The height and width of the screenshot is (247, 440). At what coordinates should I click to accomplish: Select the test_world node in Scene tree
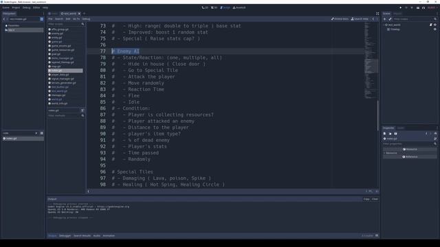(394, 25)
